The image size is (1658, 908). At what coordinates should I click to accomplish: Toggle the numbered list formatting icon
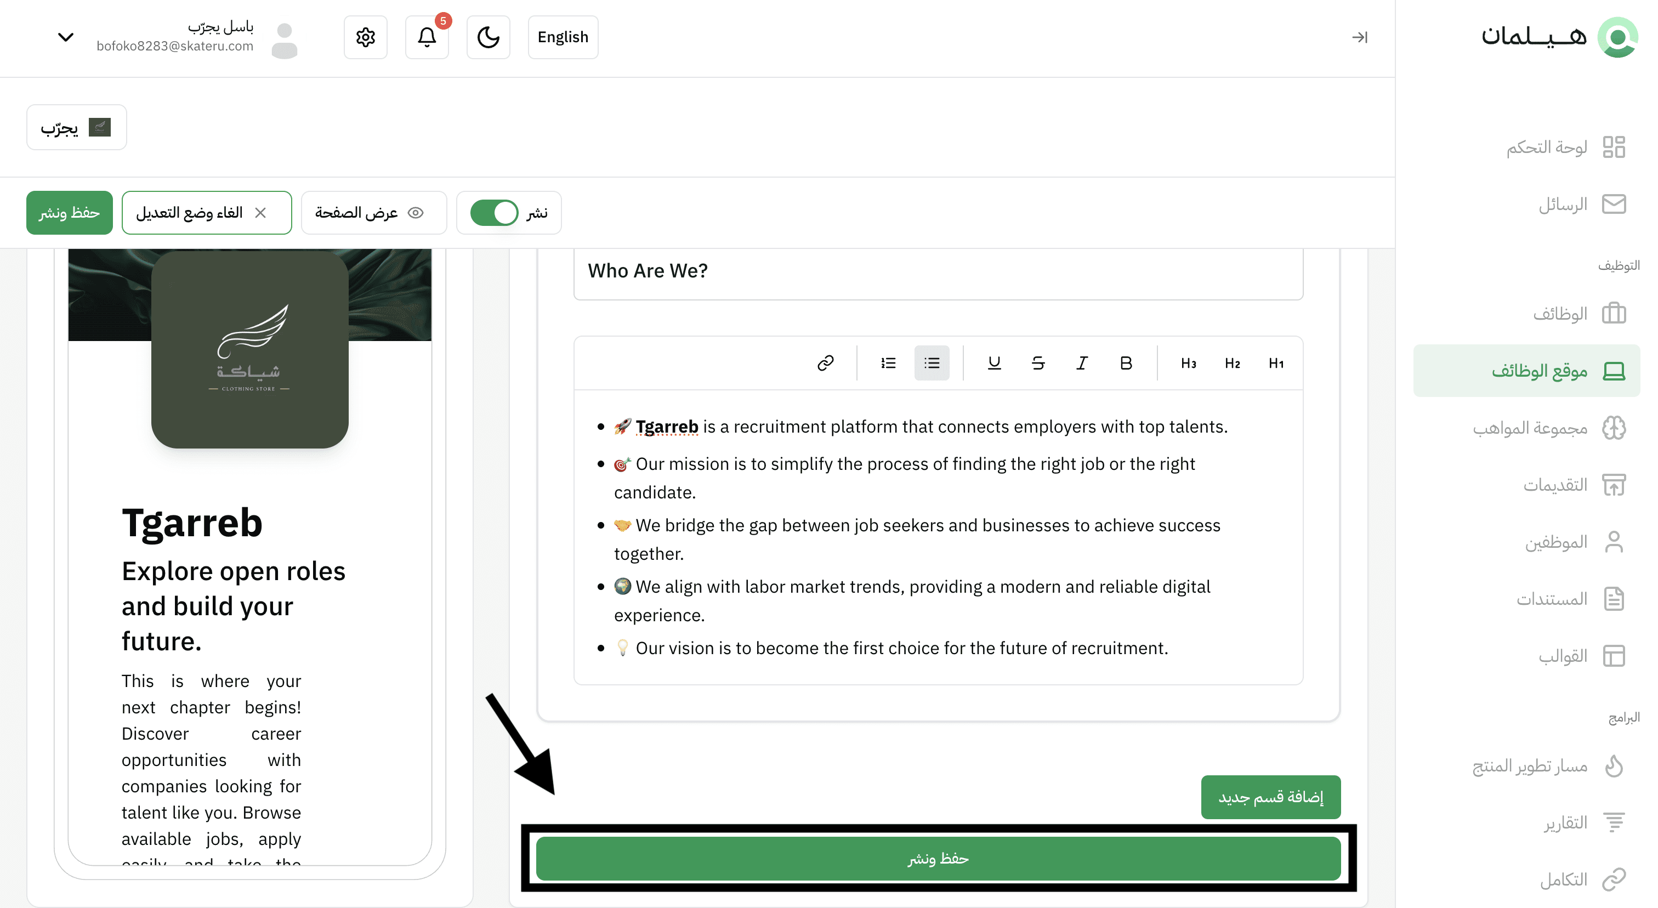pos(888,363)
